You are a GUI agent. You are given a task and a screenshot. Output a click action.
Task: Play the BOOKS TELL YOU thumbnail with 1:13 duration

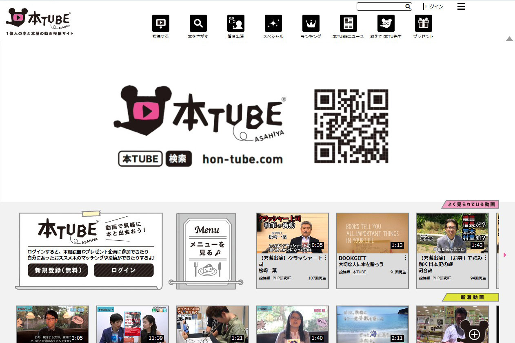[x=373, y=233]
